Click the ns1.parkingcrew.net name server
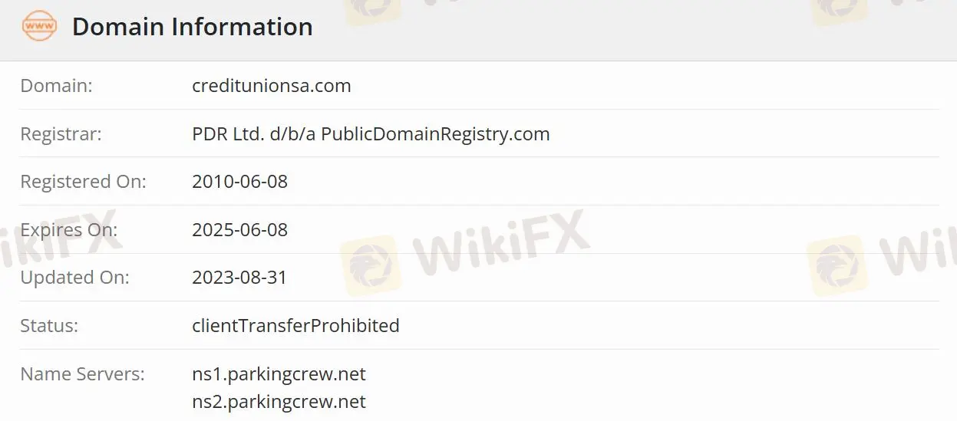Viewport: 957px width, 421px height. coord(279,374)
